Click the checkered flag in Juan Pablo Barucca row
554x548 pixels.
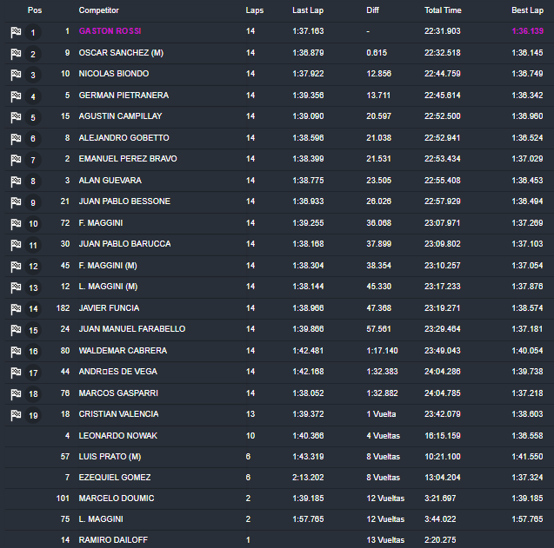click(16, 245)
